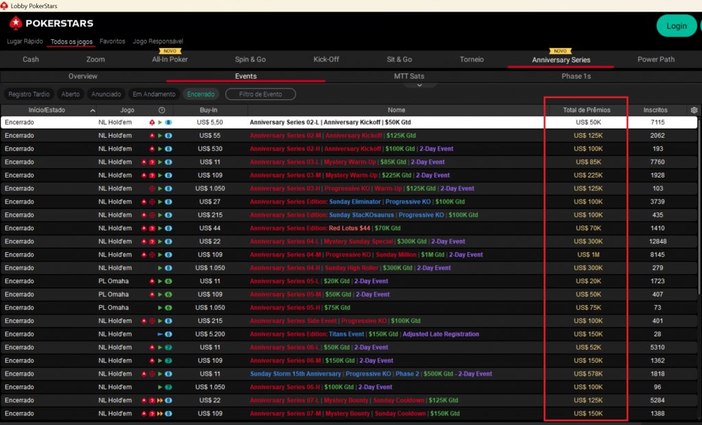Click the question-mark icon in the 04-L row
Viewport: 702px width, 425px height.
[x=152, y=241]
